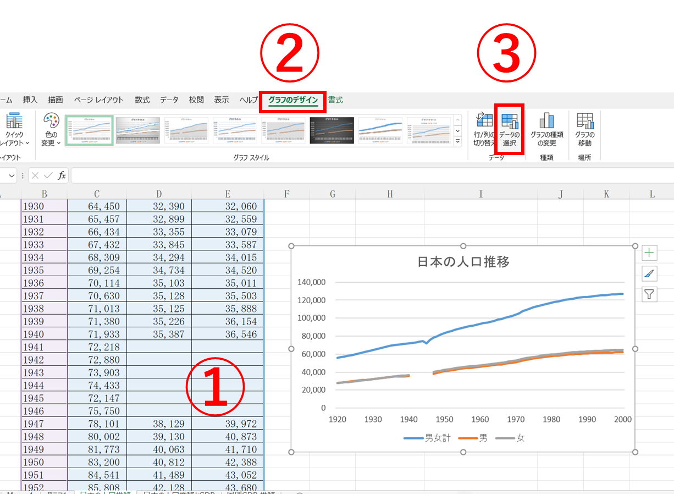Image resolution: width=674 pixels, height=494 pixels.
Task: Click the brush Chart Styles icon beside the chart
Action: [x=649, y=273]
